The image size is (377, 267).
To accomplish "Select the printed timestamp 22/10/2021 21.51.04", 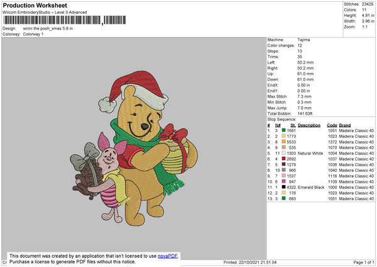I will click(x=258, y=262).
